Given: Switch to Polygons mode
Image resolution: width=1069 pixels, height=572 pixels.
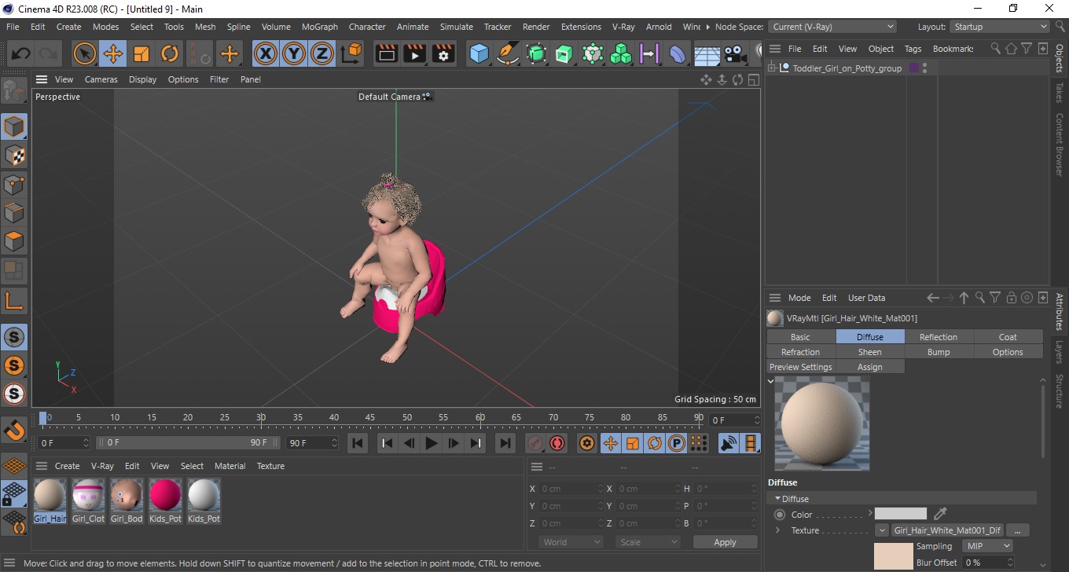Looking at the screenshot, I should click(14, 241).
